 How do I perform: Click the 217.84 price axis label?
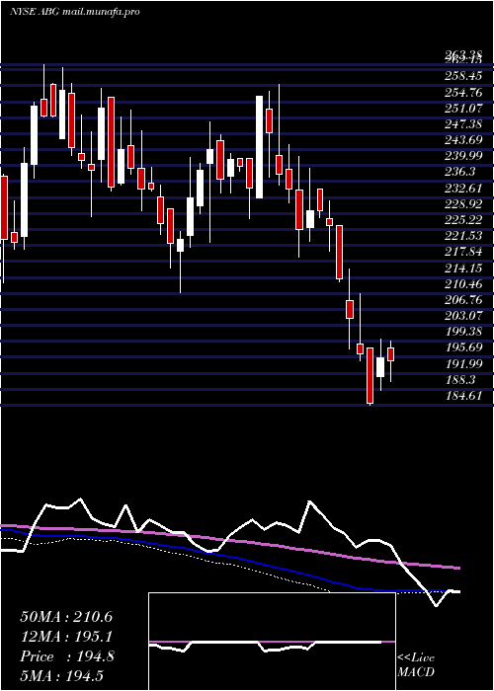[462, 252]
